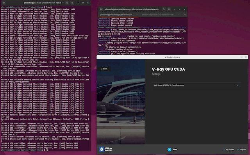Click the '73 plugin(s) loaded successfully' line
The width and height of the screenshot is (250, 155).
coord(120,47)
